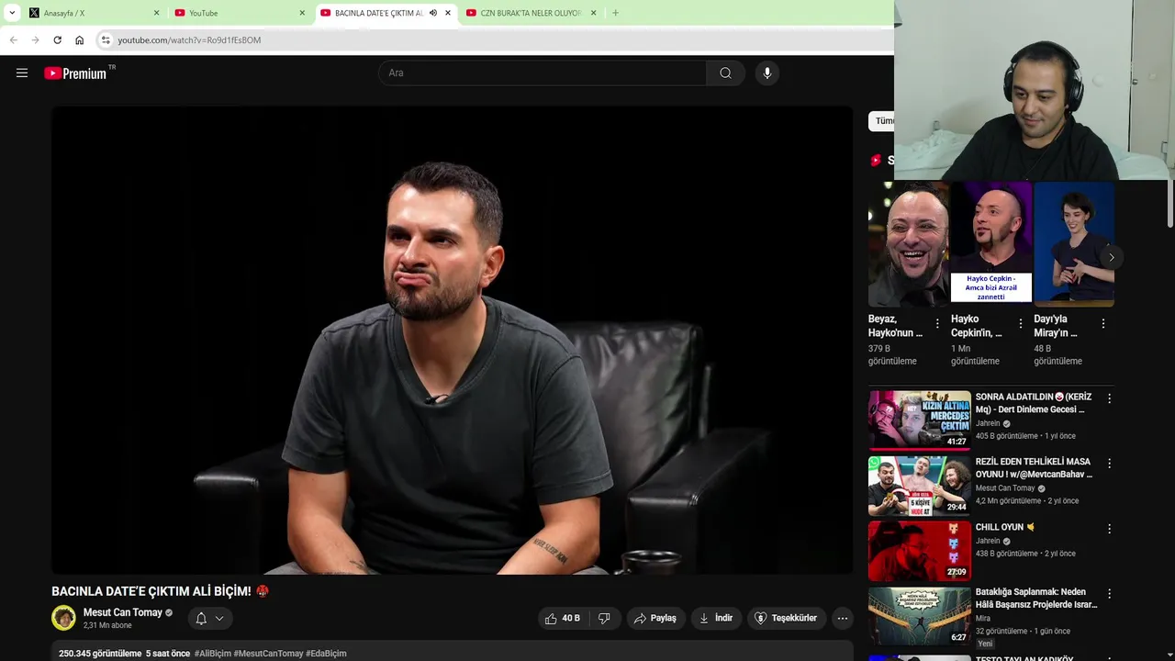
Task: Select the Tümü filter chip
Action: coord(881,121)
